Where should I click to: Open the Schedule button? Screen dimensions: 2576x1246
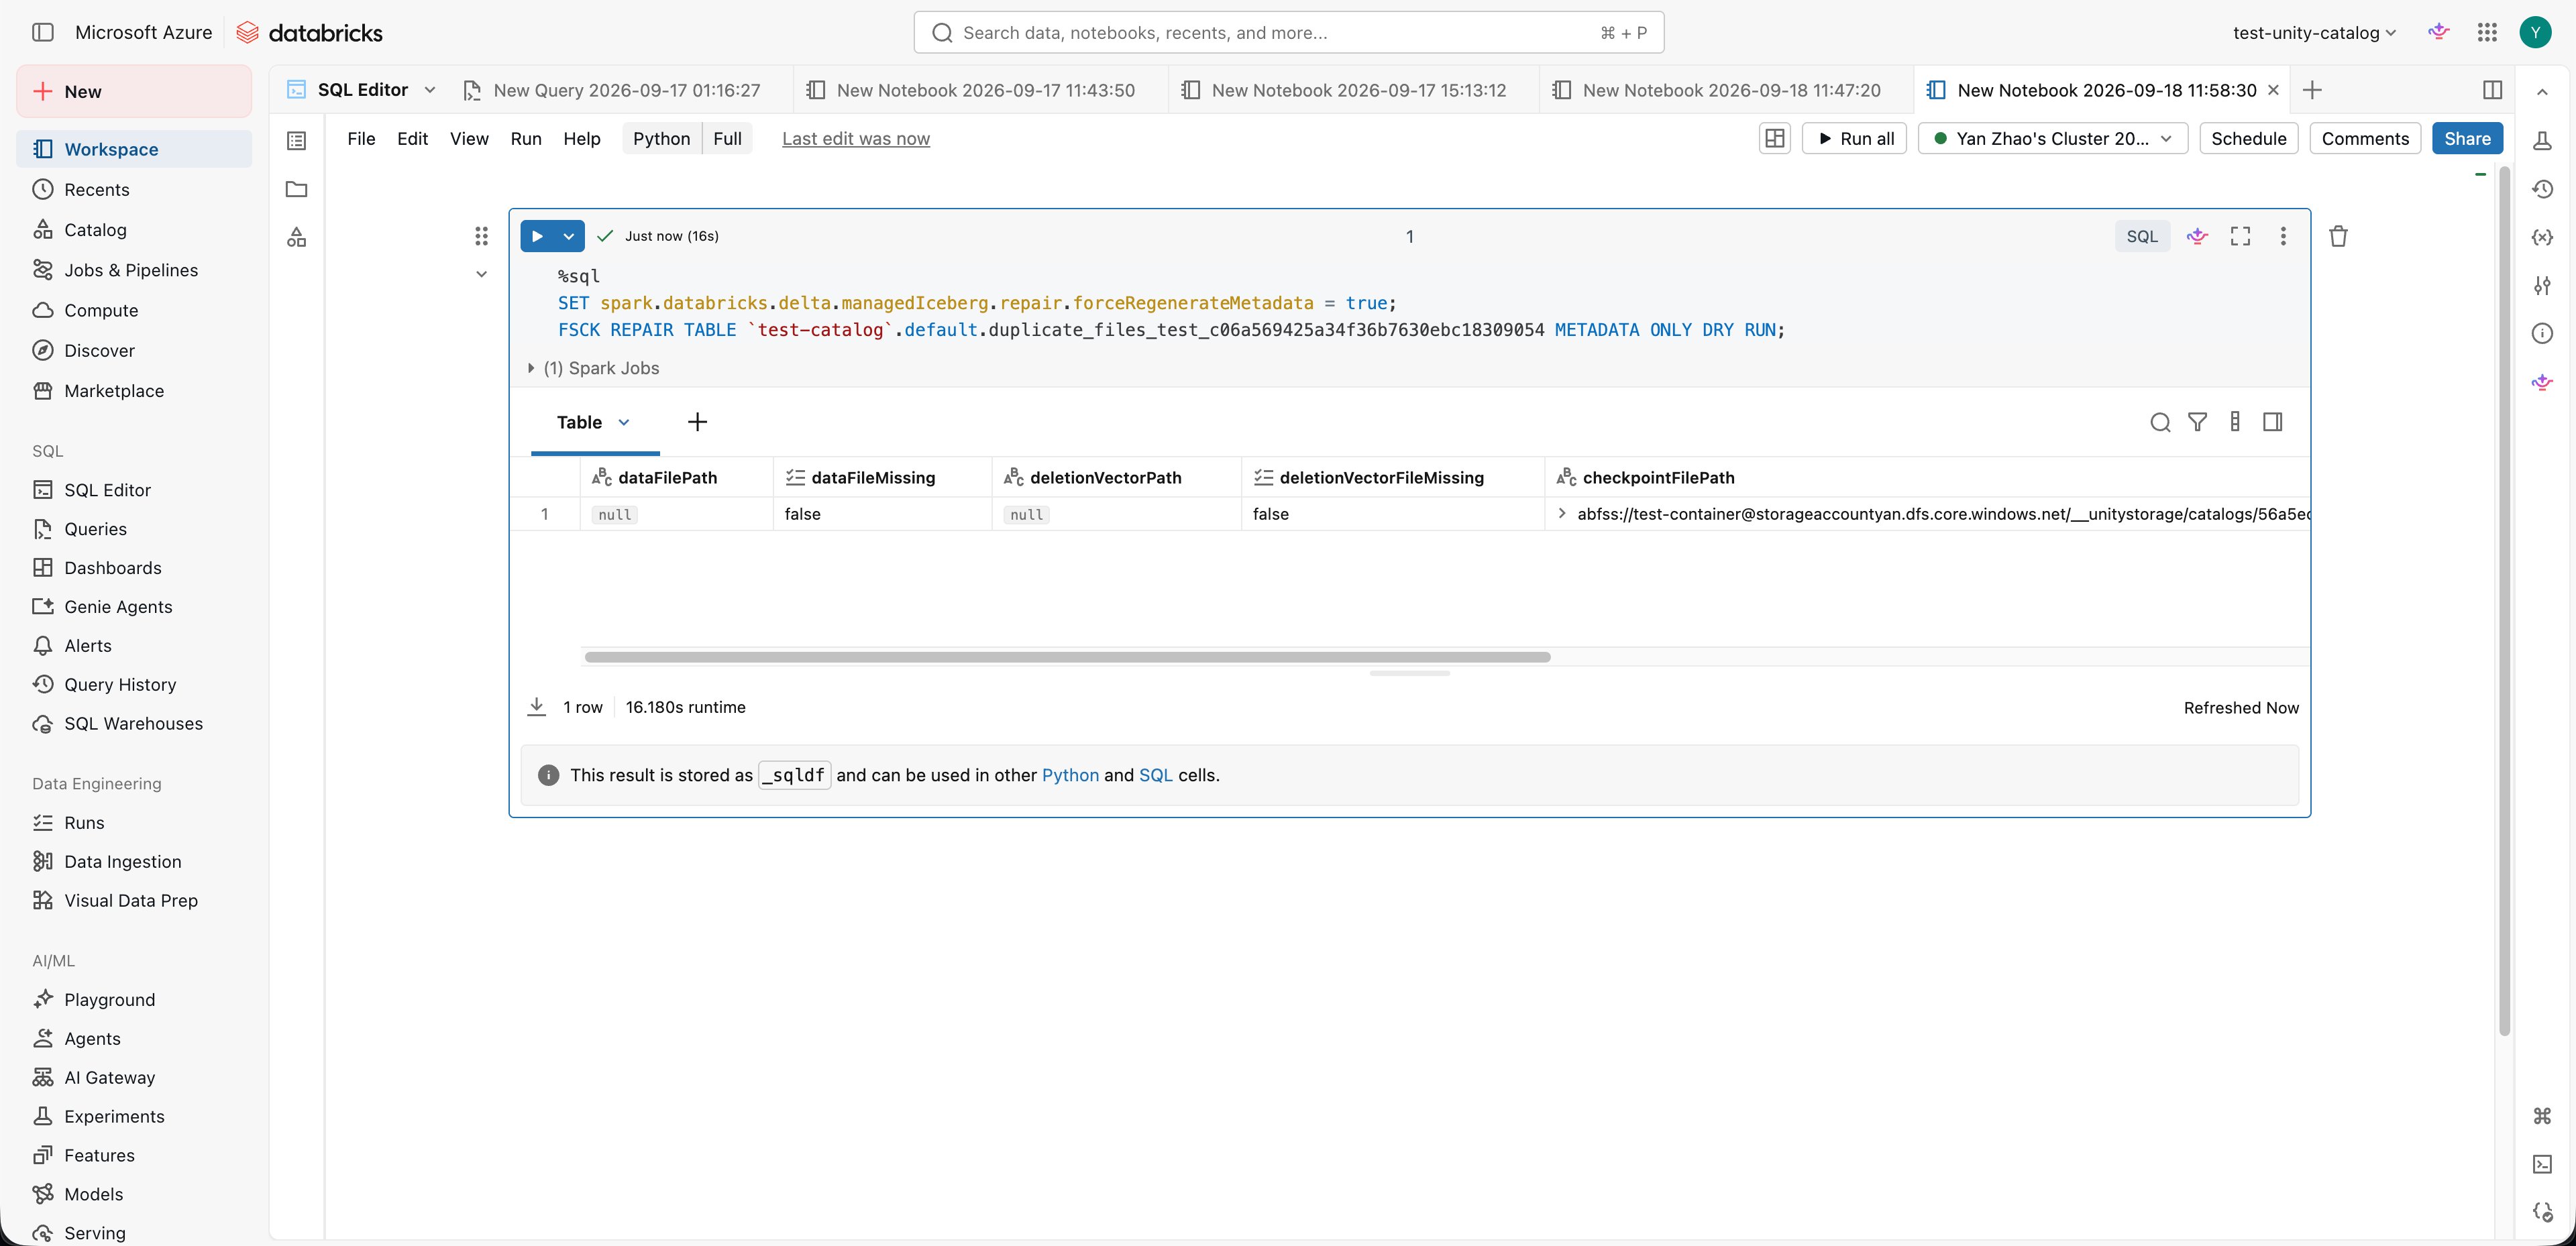pos(2248,138)
